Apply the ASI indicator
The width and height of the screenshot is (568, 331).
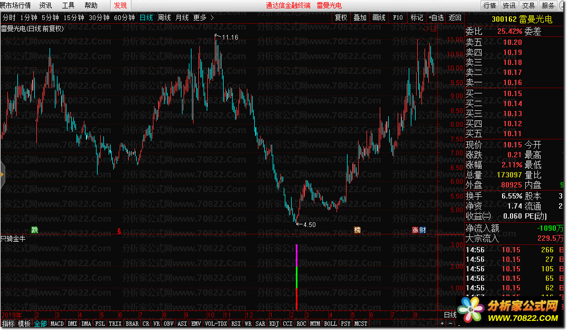[182, 324]
